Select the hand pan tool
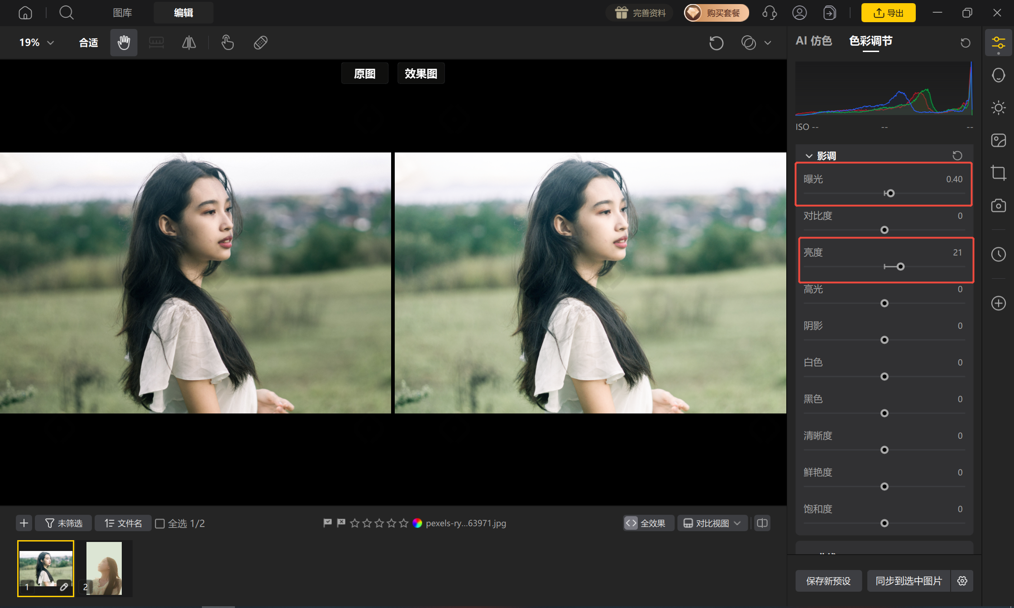This screenshot has width=1014, height=608. click(x=124, y=43)
